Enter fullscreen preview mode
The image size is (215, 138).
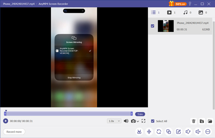(143, 121)
